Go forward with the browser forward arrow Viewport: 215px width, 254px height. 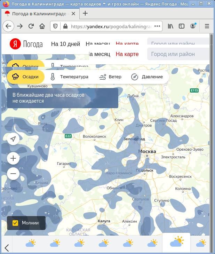(20, 26)
